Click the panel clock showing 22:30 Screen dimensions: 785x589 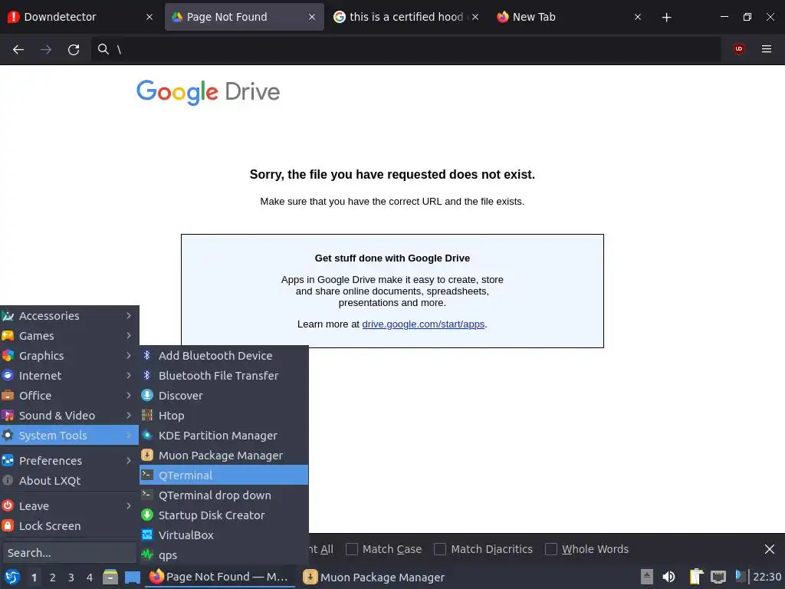(x=767, y=577)
